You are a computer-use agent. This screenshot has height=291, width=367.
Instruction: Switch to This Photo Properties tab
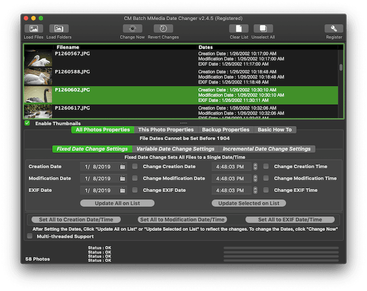point(166,129)
